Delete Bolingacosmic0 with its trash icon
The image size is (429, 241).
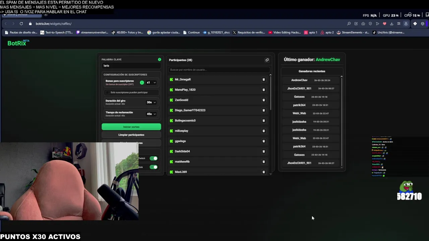coord(263,120)
